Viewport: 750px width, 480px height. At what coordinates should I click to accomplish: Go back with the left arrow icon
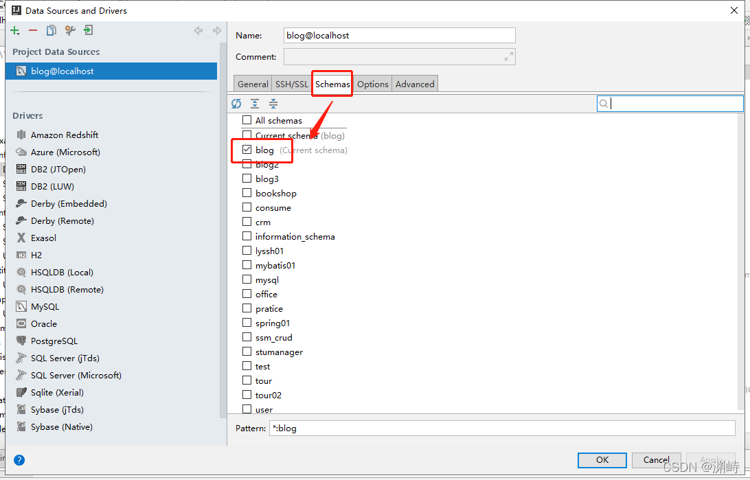[198, 31]
